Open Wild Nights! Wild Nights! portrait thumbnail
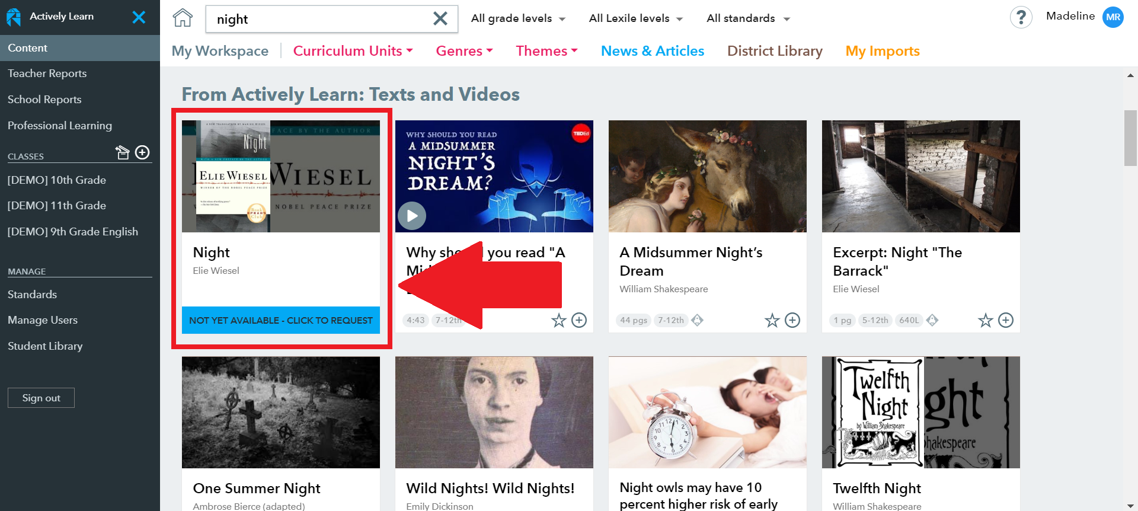1138x511 pixels. click(x=494, y=412)
